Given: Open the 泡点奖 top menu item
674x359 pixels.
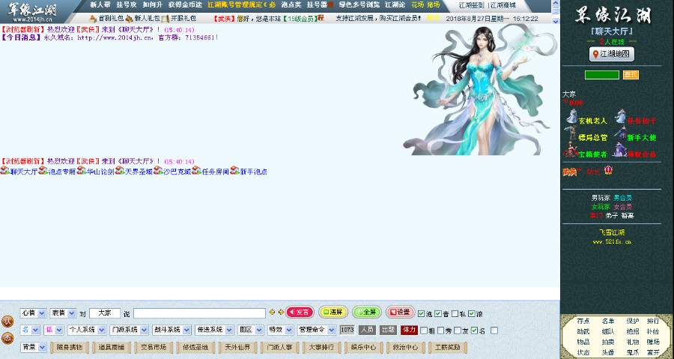Looking at the screenshot, I should click(291, 4).
